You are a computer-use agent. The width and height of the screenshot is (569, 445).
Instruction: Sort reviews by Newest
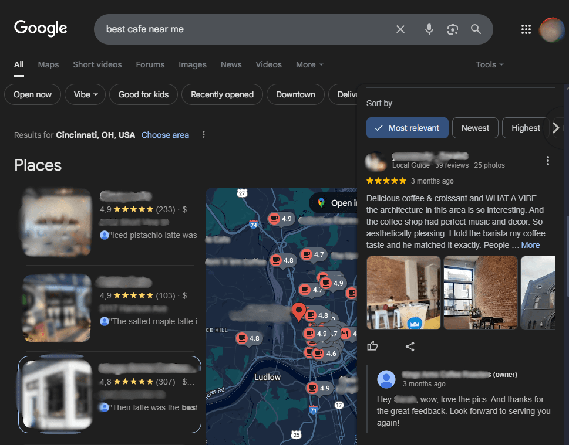[475, 128]
